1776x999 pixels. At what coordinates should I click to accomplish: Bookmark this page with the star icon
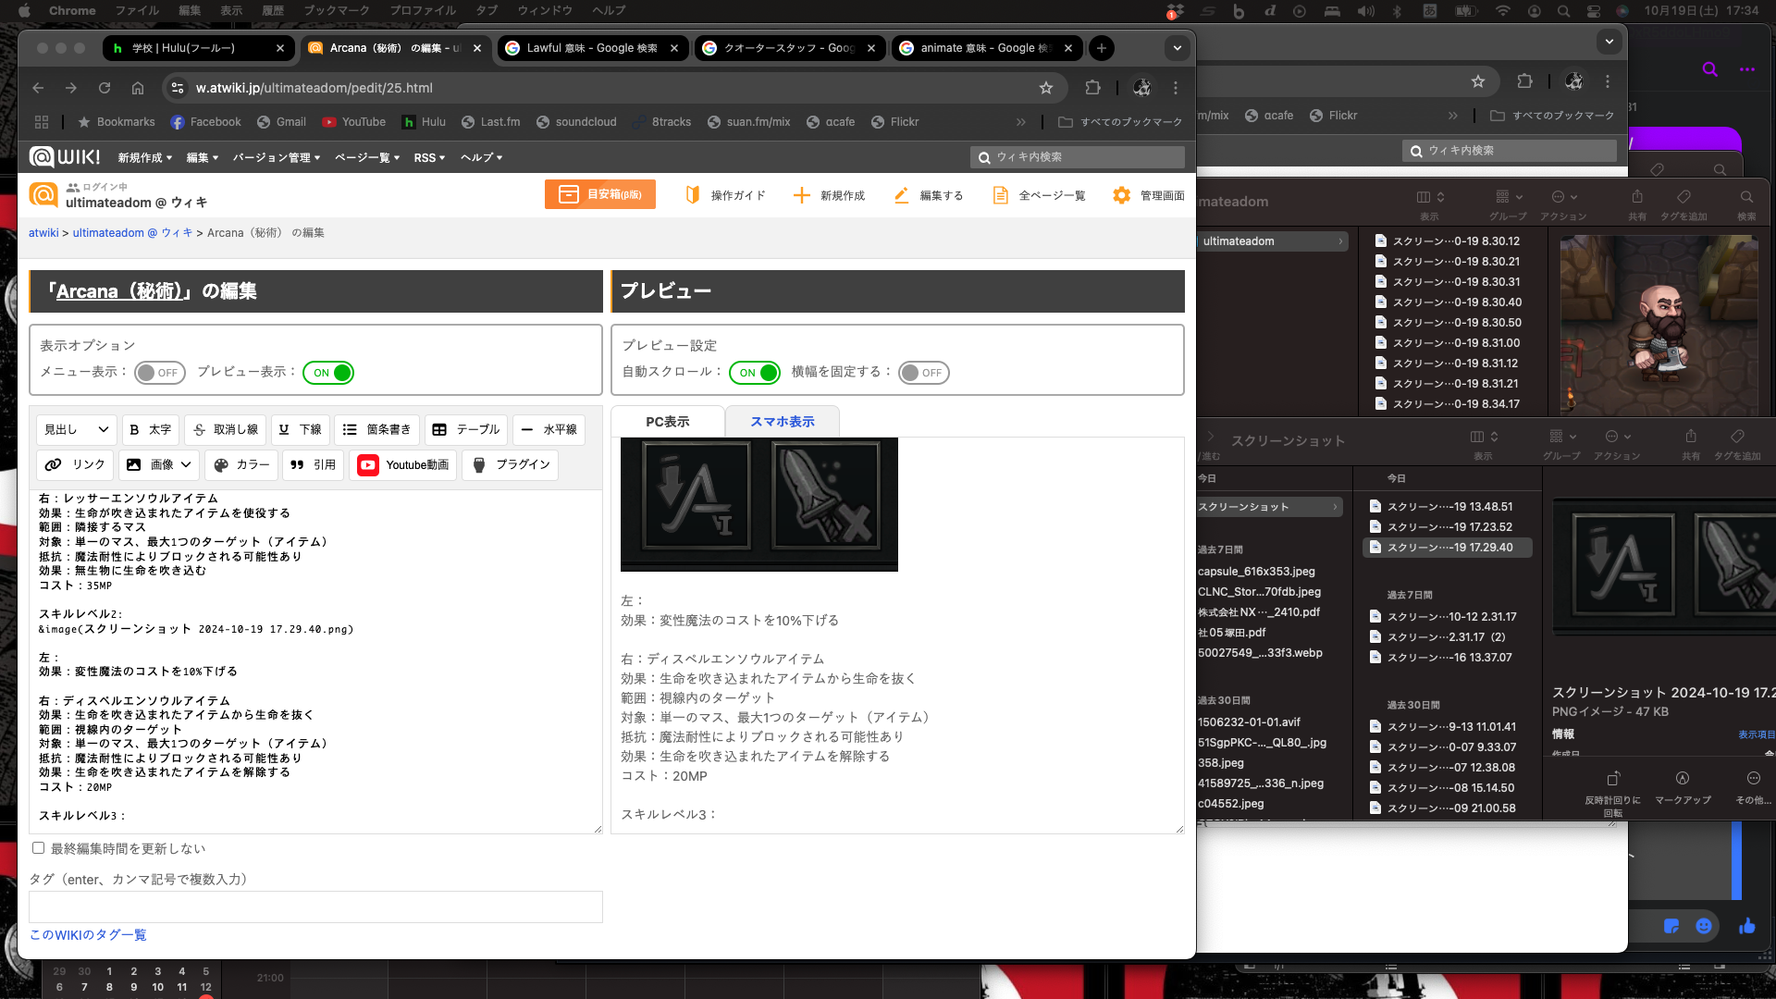(x=1046, y=88)
